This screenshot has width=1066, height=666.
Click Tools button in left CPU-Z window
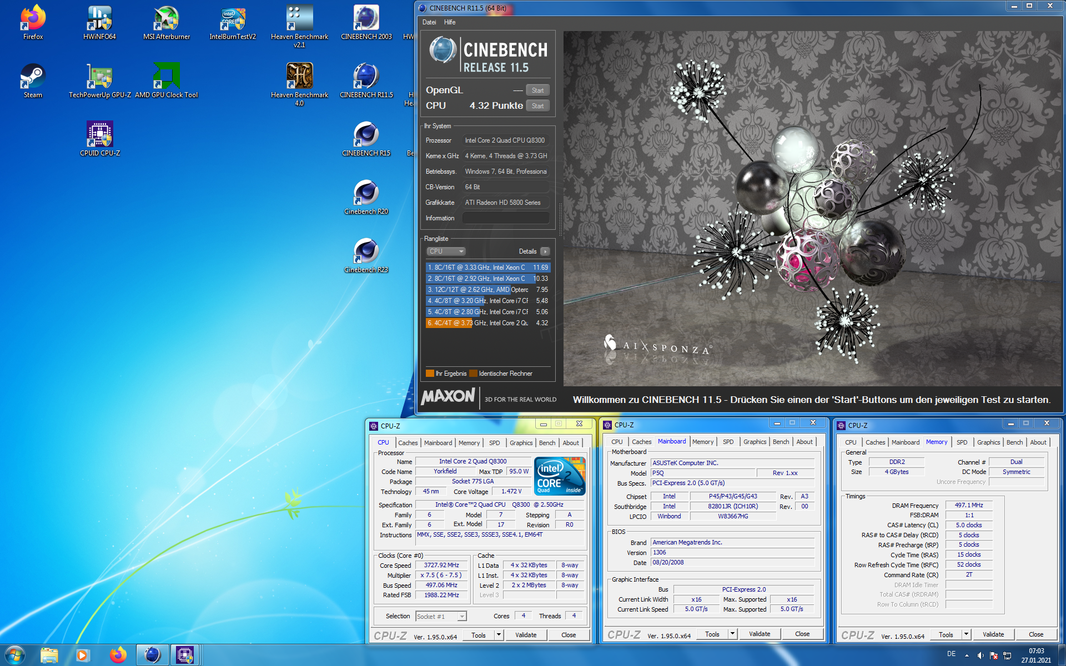[x=479, y=635]
